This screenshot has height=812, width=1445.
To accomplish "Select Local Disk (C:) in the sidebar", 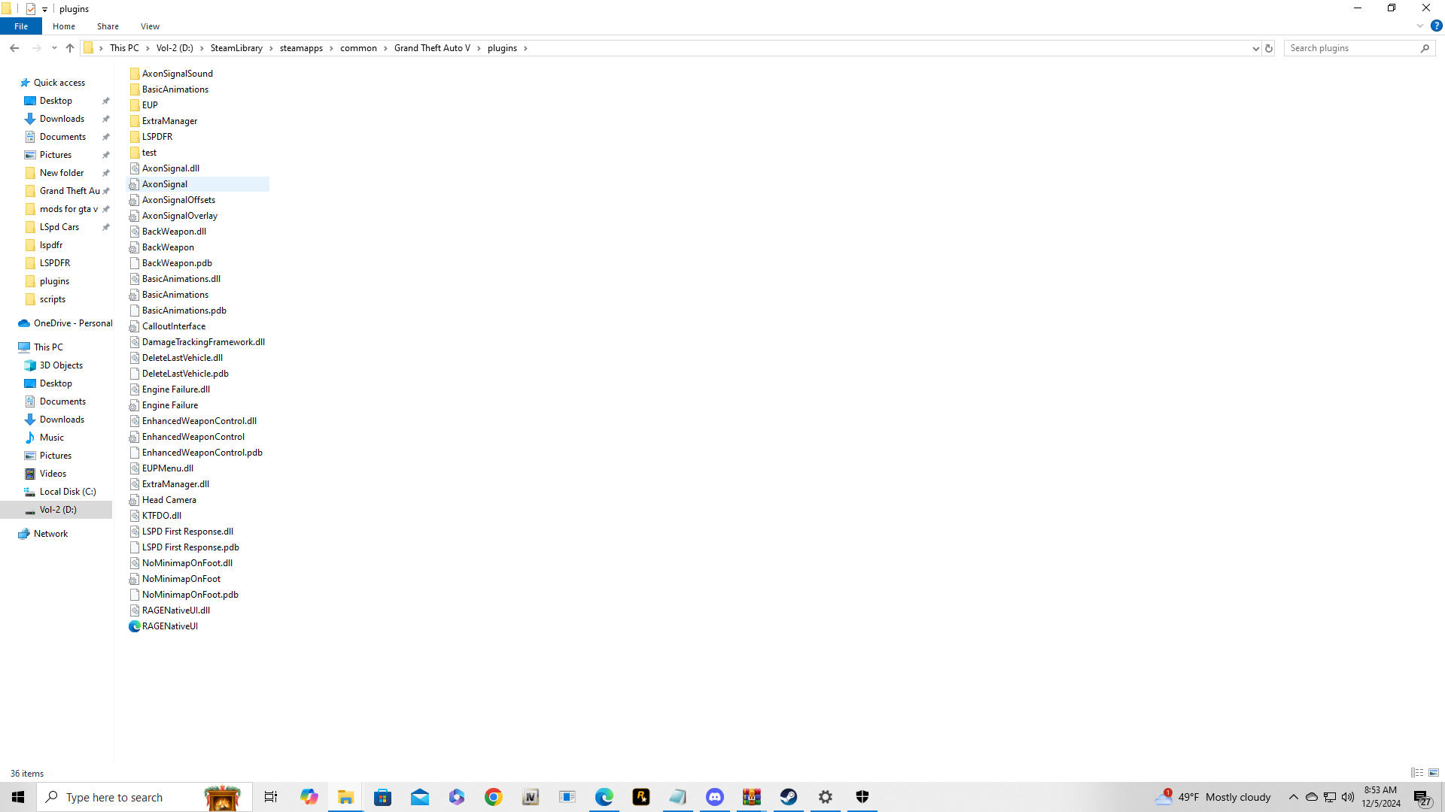I will pos(68,492).
